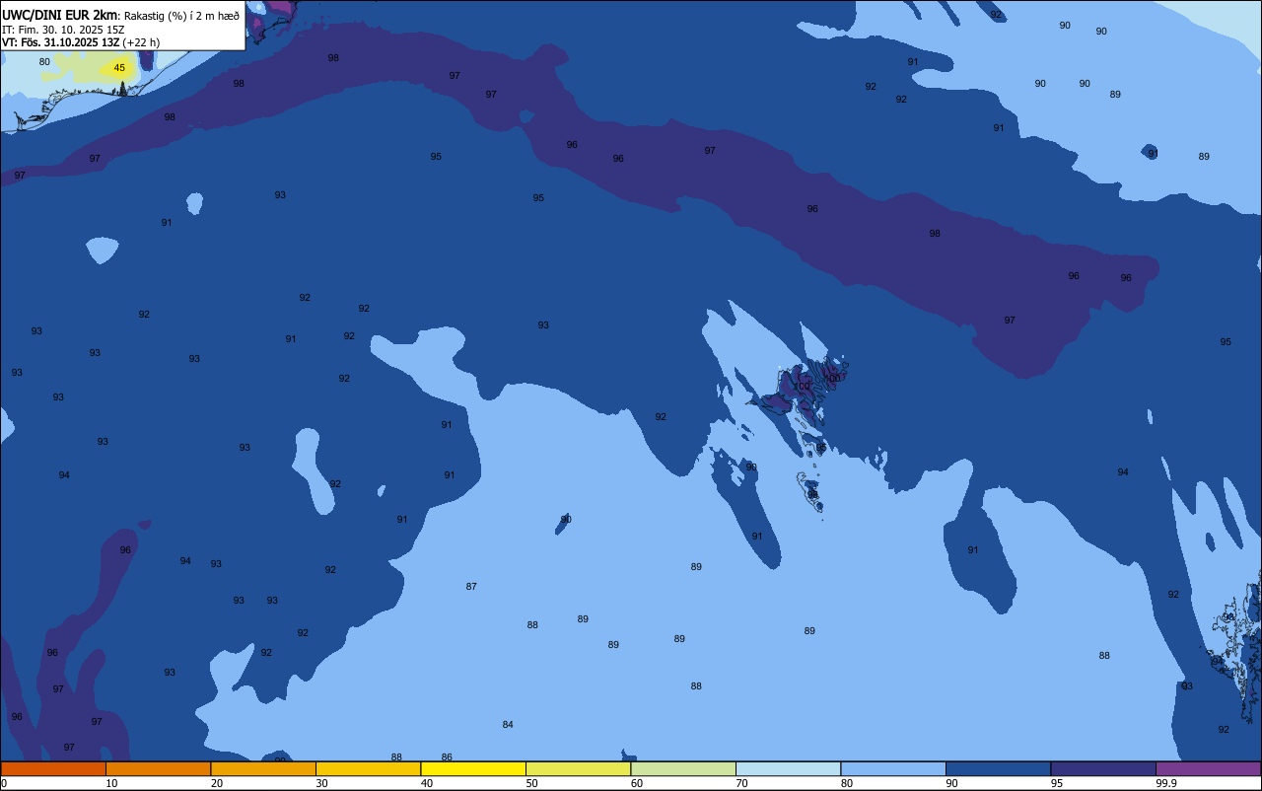Click the '(+22 h)' forecast offset text

[x=142, y=42]
